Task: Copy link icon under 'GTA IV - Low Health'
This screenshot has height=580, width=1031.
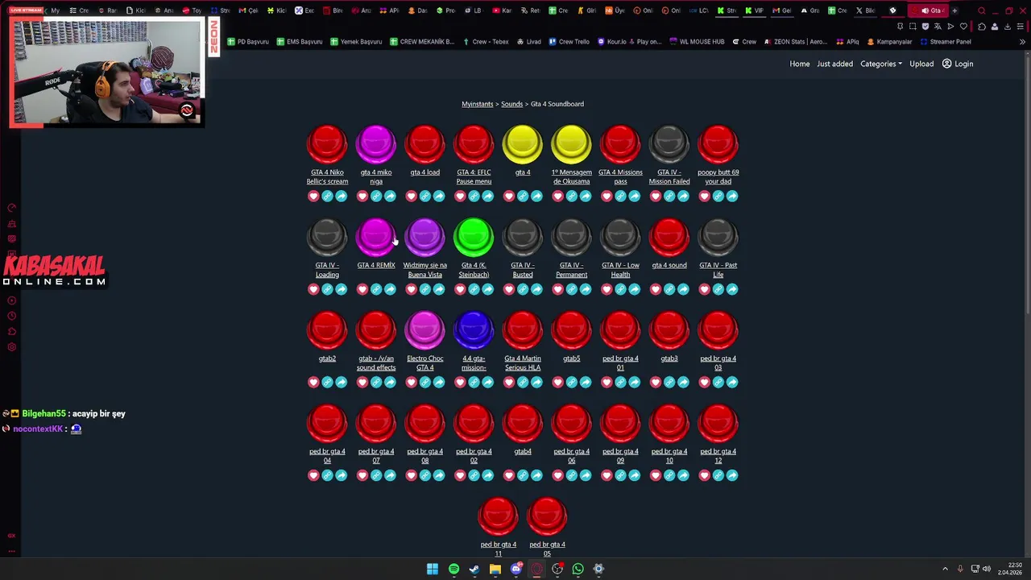Action: (620, 289)
